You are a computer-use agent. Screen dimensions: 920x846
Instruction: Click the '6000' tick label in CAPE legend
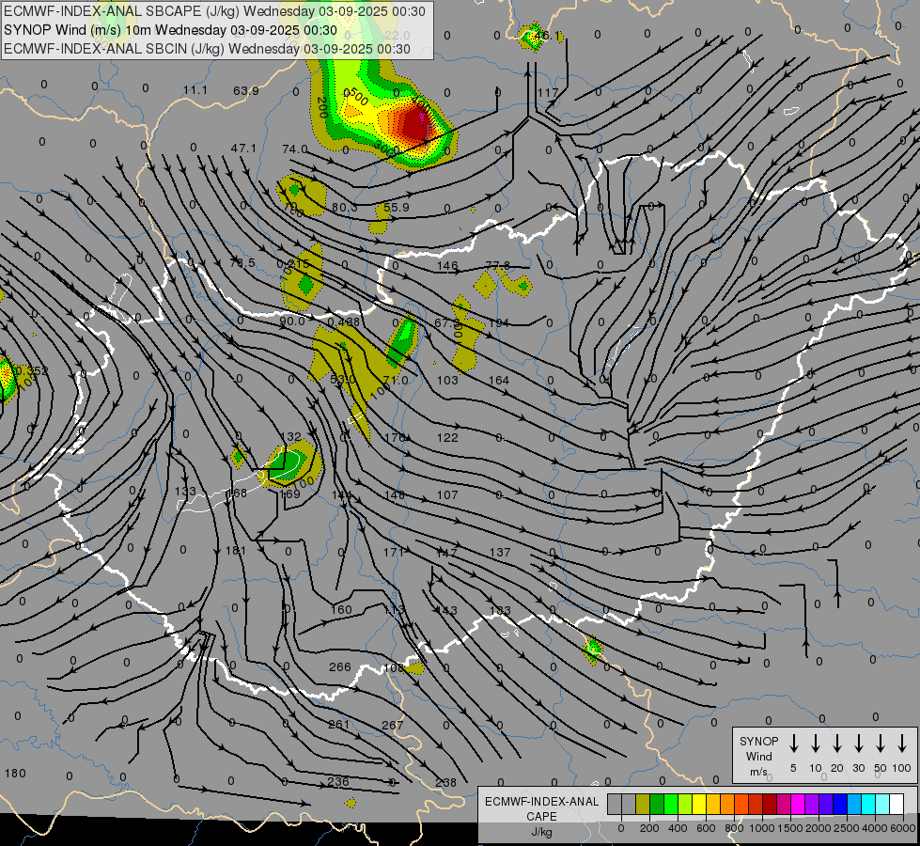903,828
